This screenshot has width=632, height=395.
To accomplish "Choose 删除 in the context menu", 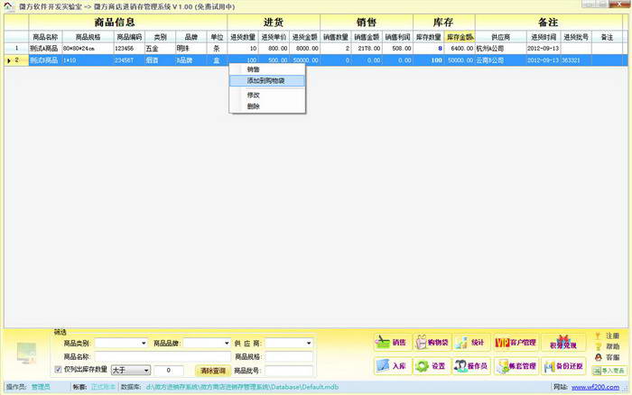I will (x=267, y=106).
